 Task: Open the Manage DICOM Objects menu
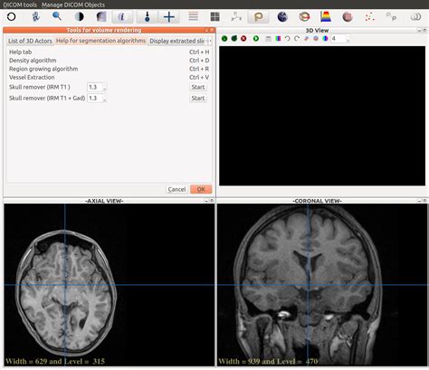coord(73,5)
